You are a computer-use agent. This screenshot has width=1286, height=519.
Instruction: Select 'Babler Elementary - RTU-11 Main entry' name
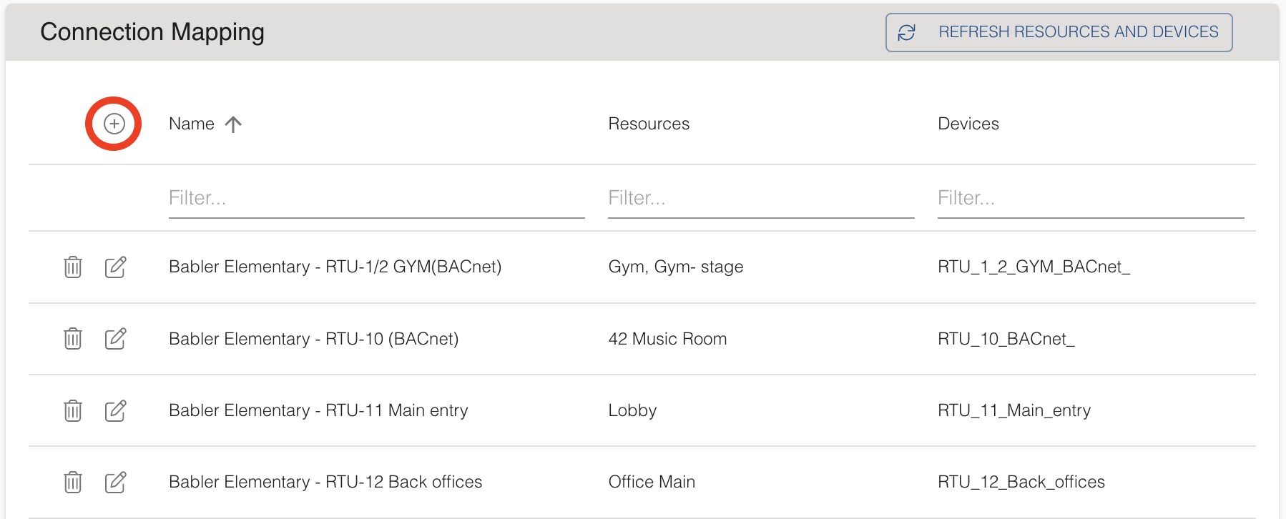pos(318,410)
